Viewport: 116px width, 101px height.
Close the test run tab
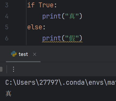coord(35,54)
